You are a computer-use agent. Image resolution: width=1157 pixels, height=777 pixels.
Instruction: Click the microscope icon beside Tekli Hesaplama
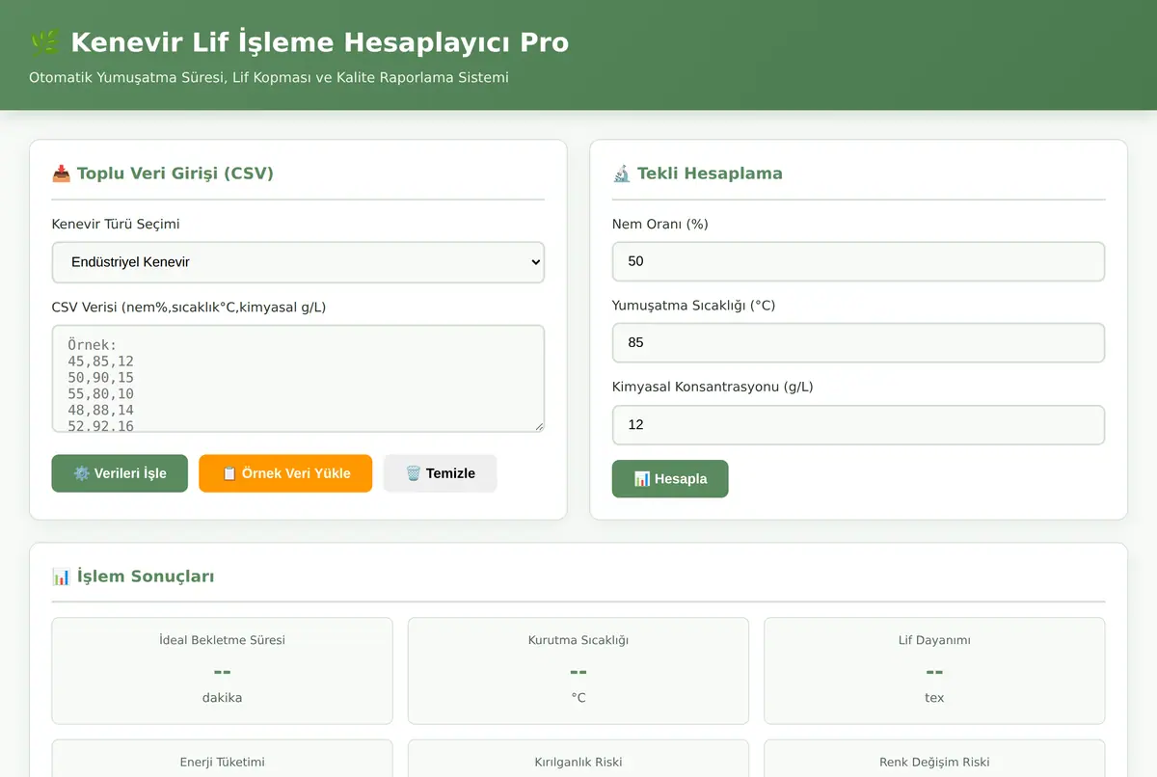click(x=621, y=174)
